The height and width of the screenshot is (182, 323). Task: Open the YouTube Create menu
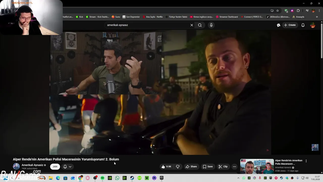point(289,25)
